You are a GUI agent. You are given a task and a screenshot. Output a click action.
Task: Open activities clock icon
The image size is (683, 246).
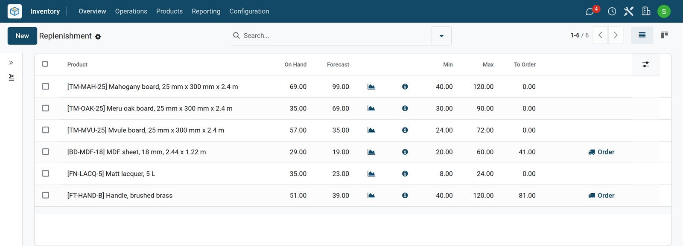pos(612,12)
